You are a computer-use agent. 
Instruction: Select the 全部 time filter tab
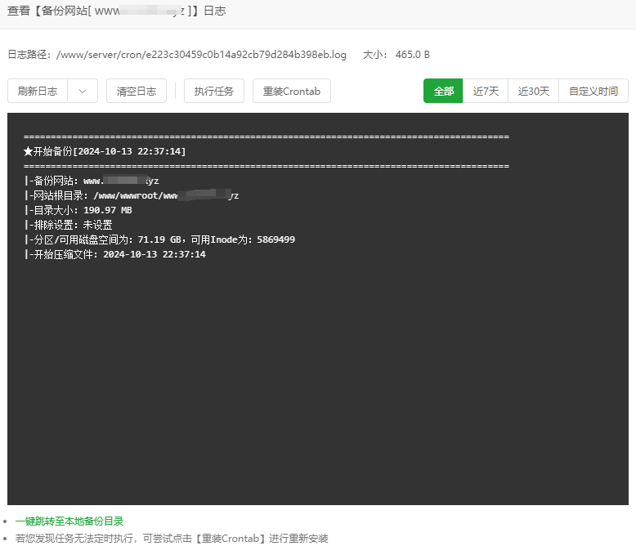pos(443,92)
